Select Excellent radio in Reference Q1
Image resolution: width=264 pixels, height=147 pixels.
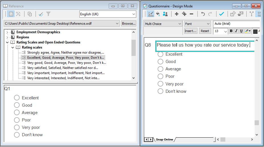click(17, 98)
